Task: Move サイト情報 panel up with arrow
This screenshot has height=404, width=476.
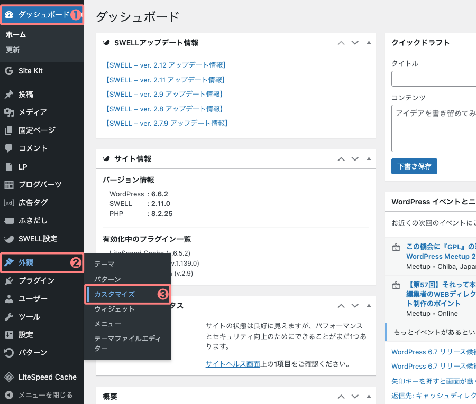Action: tap(341, 159)
